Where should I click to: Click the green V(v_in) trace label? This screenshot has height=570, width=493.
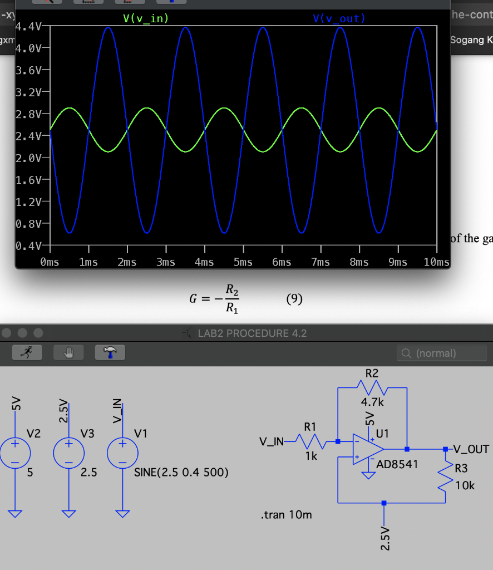[147, 18]
